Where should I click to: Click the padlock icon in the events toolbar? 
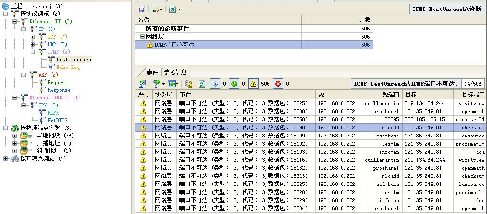point(188,84)
